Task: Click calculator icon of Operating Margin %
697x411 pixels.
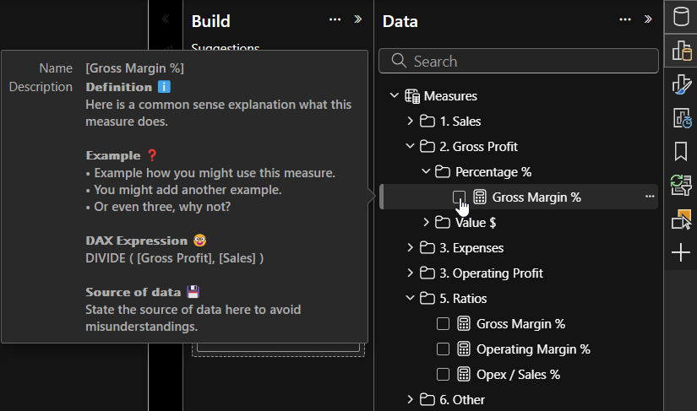Action: coord(464,349)
